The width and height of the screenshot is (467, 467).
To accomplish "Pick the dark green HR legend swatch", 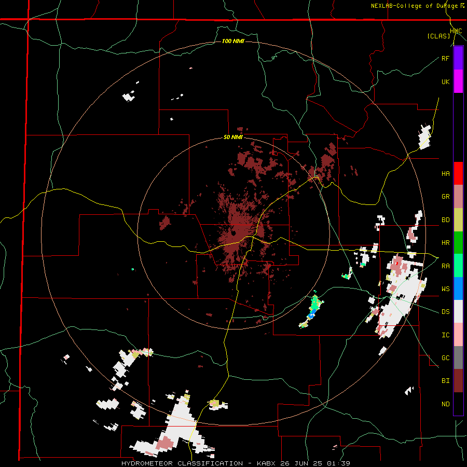I will (x=458, y=243).
